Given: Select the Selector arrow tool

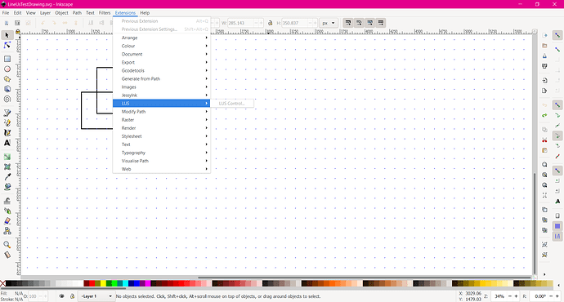Looking at the screenshot, I should click(7, 35).
